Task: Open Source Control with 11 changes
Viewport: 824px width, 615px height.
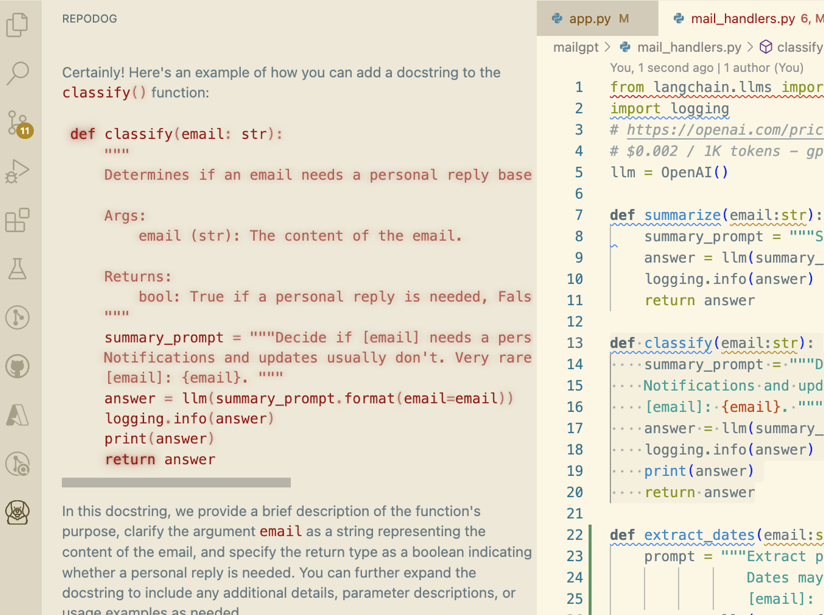Action: pyautogui.click(x=19, y=124)
